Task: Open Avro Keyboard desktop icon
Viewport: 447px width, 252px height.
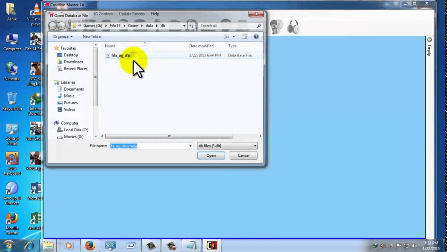Action: (12, 164)
